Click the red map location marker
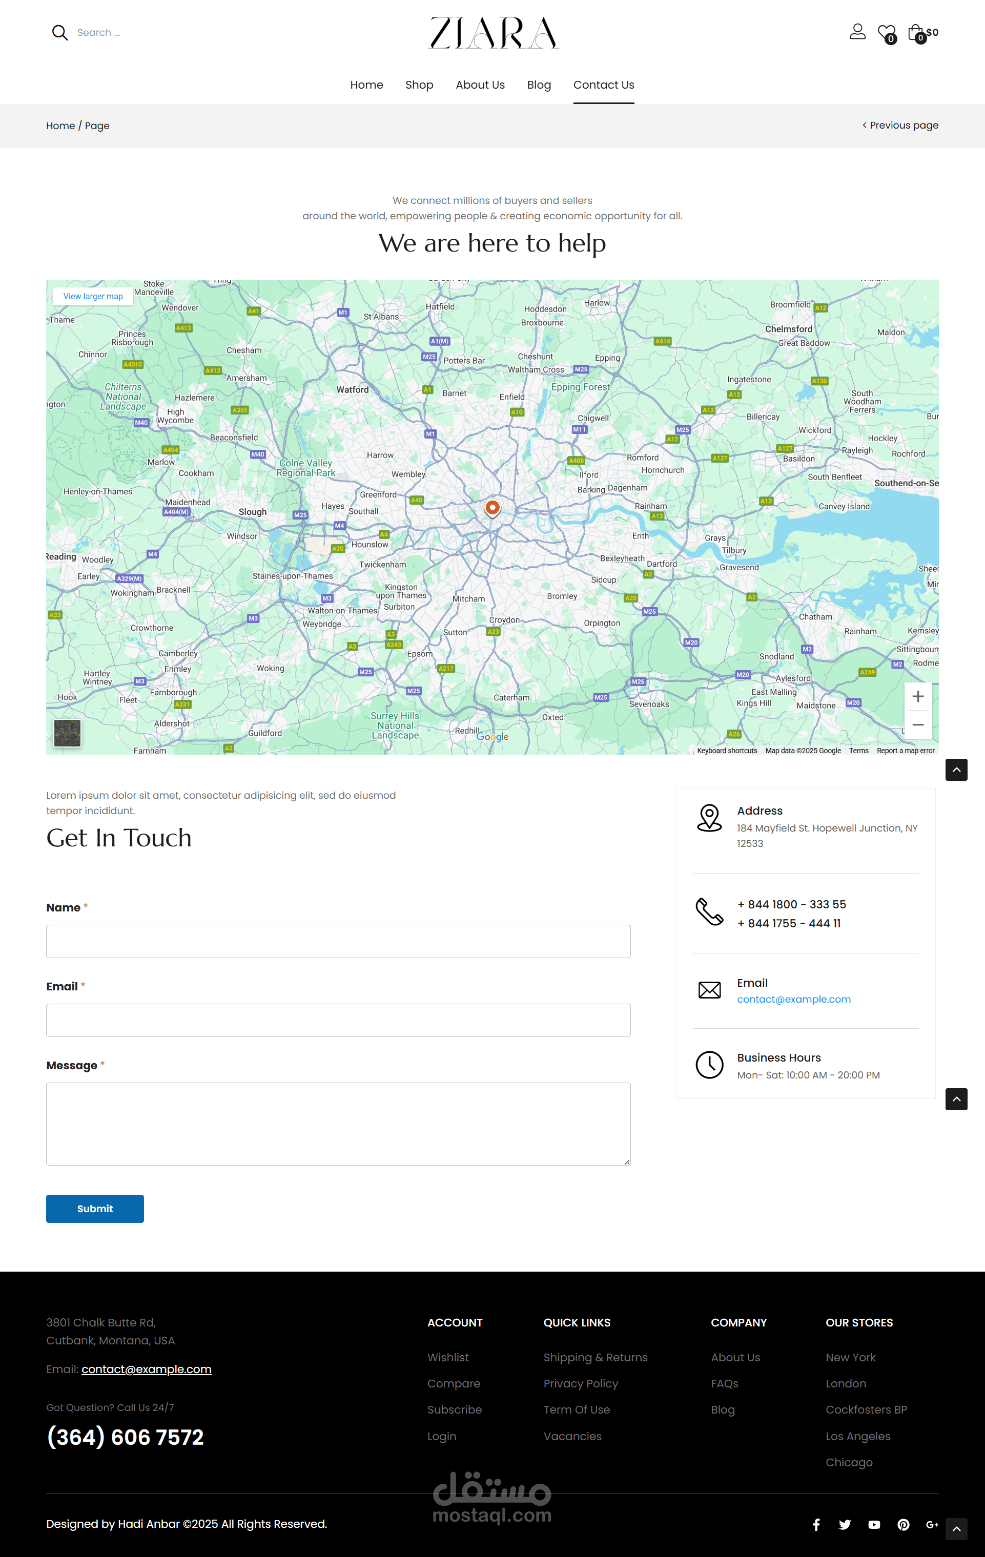985x1557 pixels. tap(492, 508)
